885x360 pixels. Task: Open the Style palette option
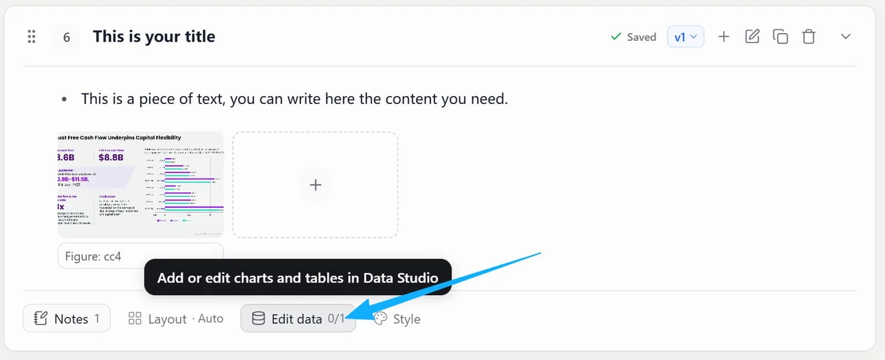click(397, 319)
